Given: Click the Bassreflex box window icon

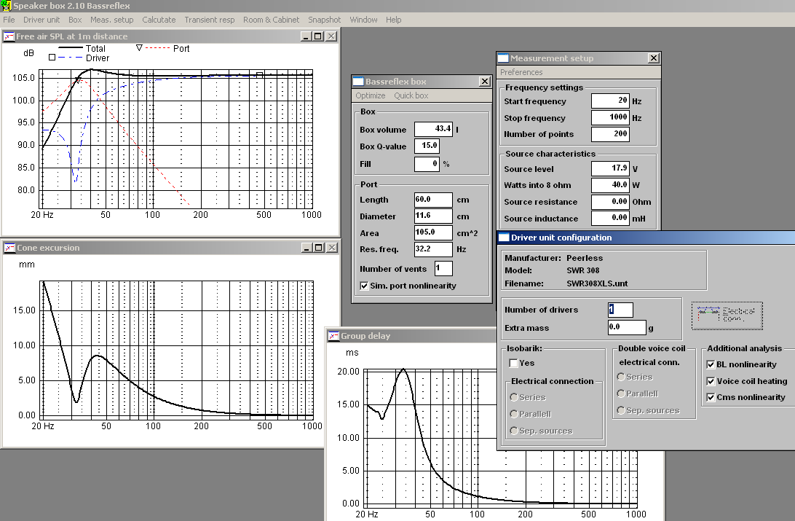Looking at the screenshot, I should (x=357, y=82).
